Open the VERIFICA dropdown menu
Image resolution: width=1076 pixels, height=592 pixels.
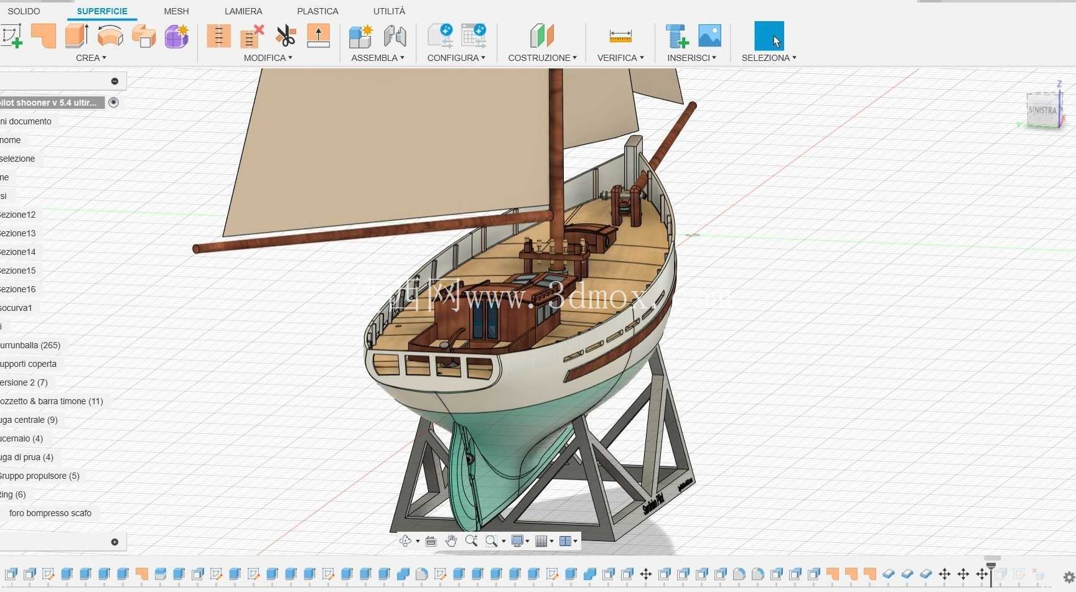[x=620, y=58]
